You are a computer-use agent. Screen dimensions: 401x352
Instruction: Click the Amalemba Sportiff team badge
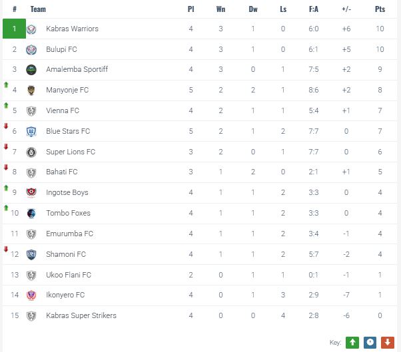tap(31, 70)
